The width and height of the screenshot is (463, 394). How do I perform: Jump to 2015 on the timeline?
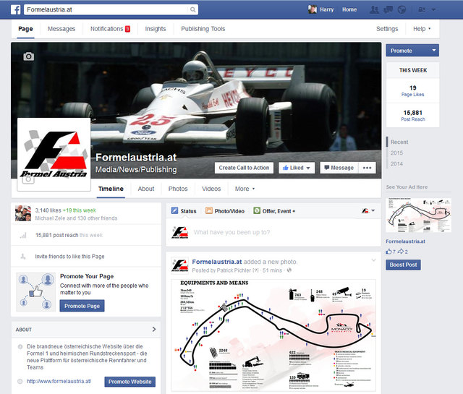point(397,153)
